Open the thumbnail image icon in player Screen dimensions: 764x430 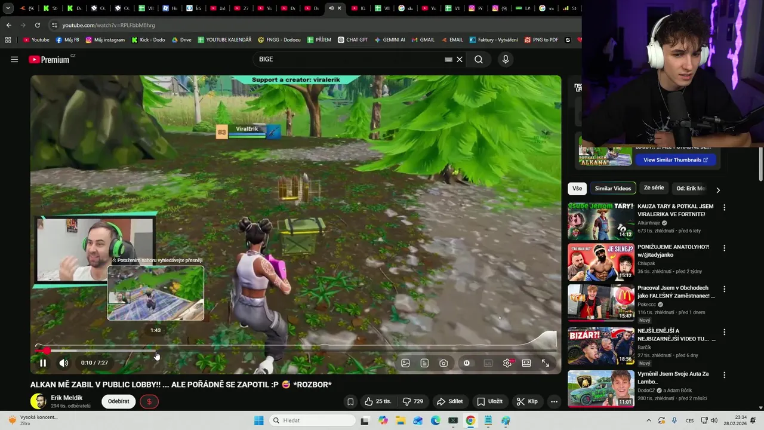(x=405, y=363)
